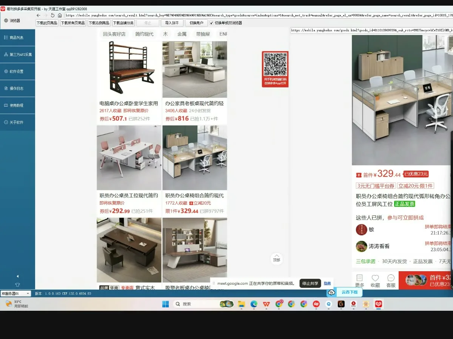Open the ¥329.44 职员办公桌椅组合 product image
The height and width of the screenshot is (339, 453).
pyautogui.click(x=195, y=158)
